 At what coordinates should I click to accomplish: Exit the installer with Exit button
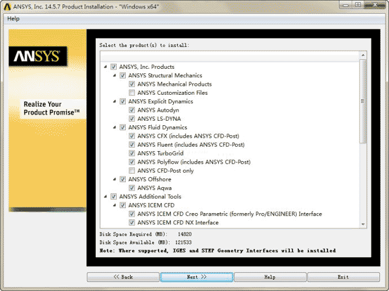coord(343,277)
